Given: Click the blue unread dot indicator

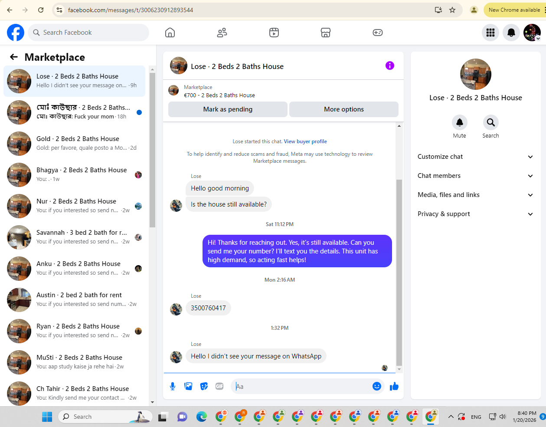Looking at the screenshot, I should (139, 112).
